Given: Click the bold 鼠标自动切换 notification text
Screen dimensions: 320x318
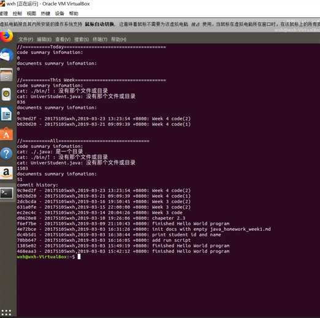Looking at the screenshot, I should 99,24.
